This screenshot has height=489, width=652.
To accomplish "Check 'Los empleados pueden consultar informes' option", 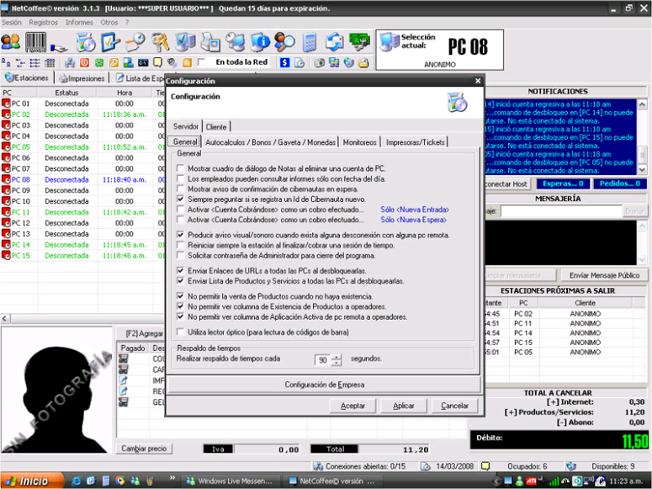I will (x=181, y=179).
